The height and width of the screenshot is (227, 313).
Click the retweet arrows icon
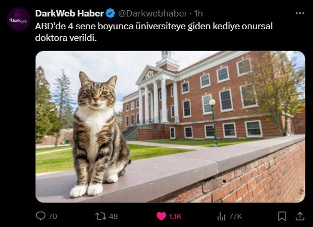pos(100,216)
